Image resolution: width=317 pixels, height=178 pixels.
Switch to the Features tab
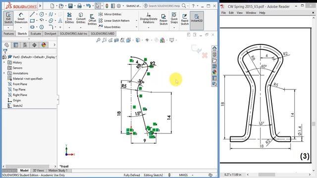[x=9, y=34]
